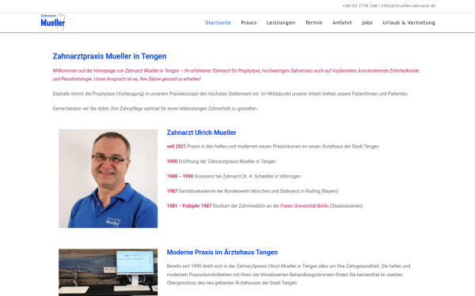
Task: Click the '1990 Eröffnung' timeline entry
Action: [221, 162]
